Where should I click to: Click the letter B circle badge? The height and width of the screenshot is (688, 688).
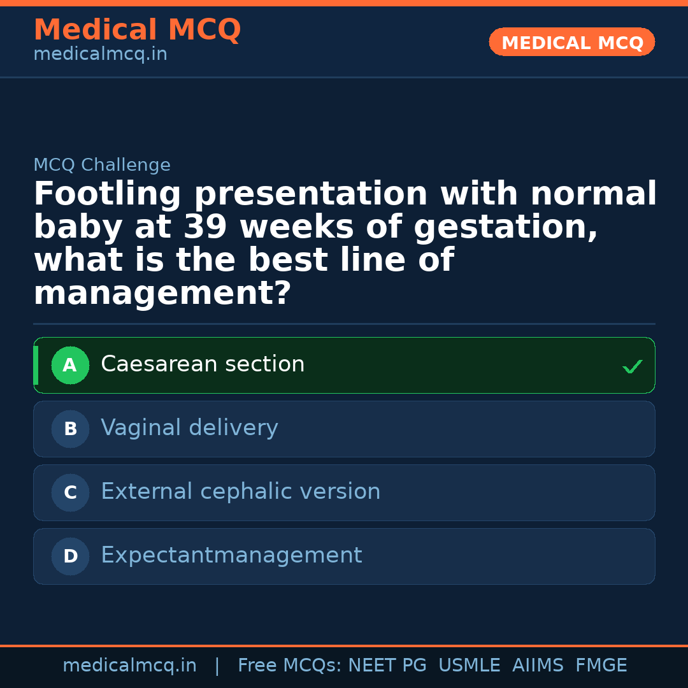[x=70, y=429]
